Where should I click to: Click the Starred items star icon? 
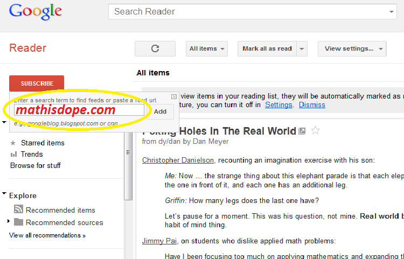pyautogui.click(x=13, y=143)
